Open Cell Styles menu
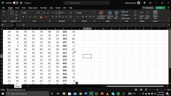This screenshot has width=171, height=96. coord(116,15)
